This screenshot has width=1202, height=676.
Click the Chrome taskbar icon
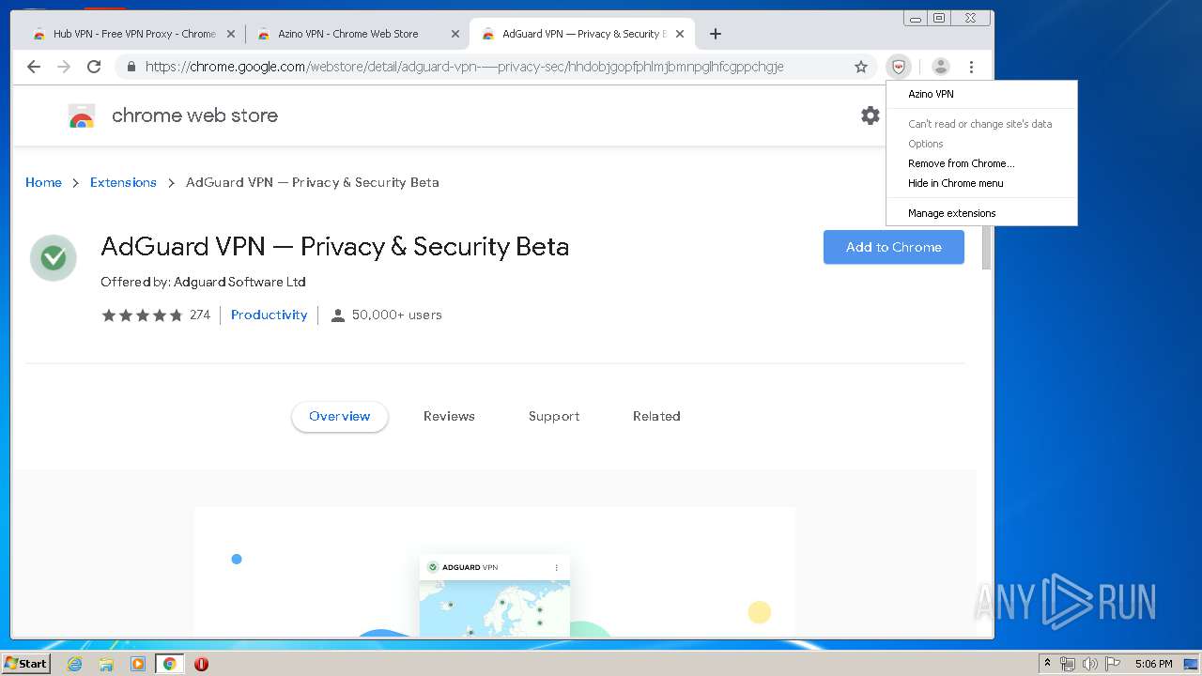coord(169,664)
